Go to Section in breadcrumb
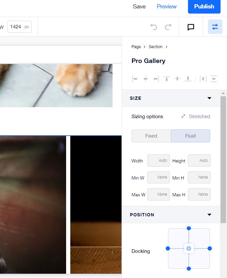The height and width of the screenshot is (278, 227). pyautogui.click(x=155, y=47)
